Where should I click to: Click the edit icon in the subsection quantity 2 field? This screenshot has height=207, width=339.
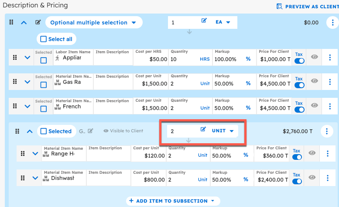point(203,130)
